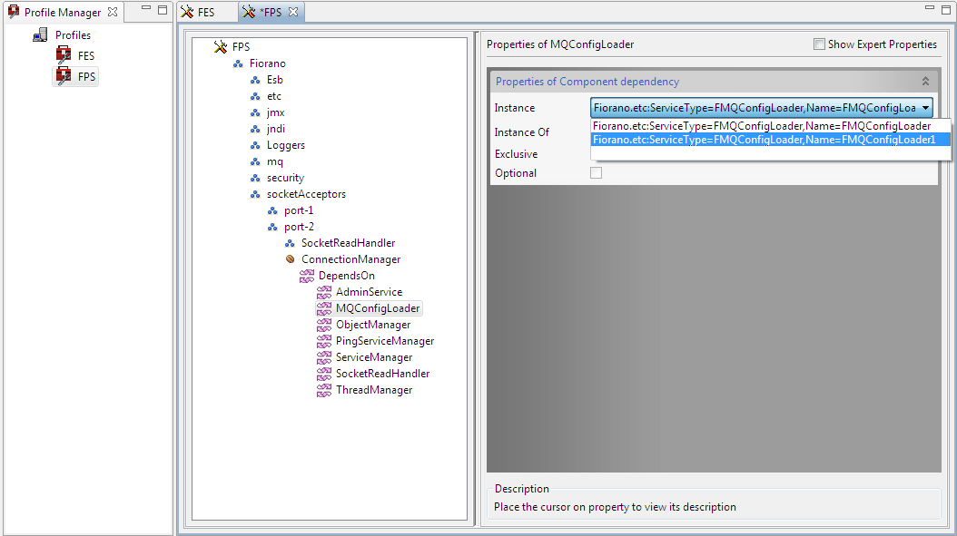
Task: Select the Profile Manager view tab
Action: [x=62, y=13]
